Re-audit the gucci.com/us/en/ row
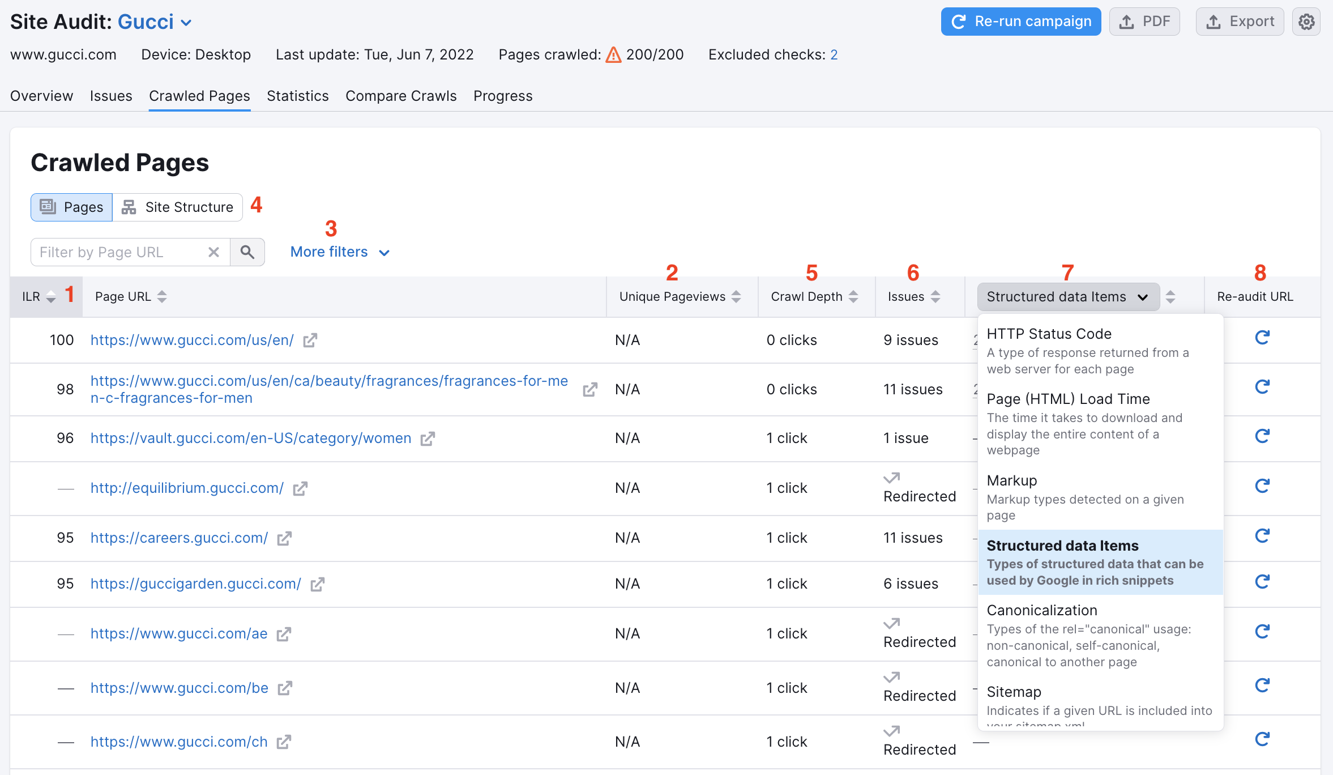Image resolution: width=1333 pixels, height=775 pixels. coord(1262,338)
